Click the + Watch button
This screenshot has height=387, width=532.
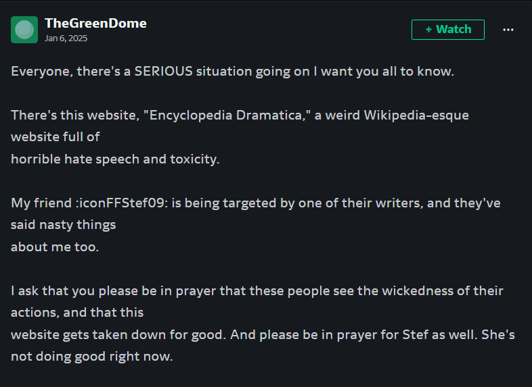447,30
